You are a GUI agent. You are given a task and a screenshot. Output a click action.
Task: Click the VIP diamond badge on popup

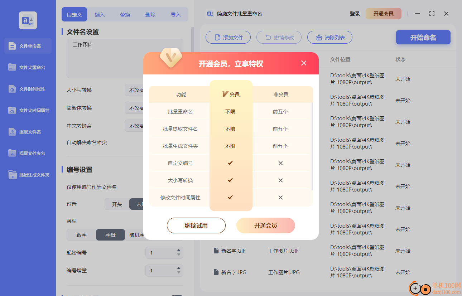171,57
